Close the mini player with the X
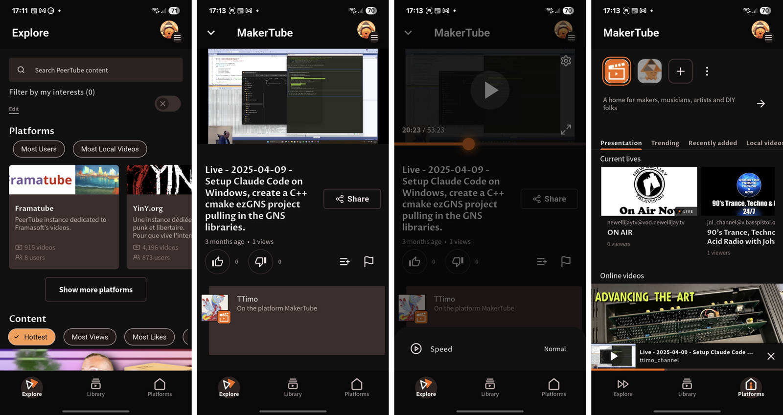Image resolution: width=783 pixels, height=415 pixels. click(x=771, y=356)
